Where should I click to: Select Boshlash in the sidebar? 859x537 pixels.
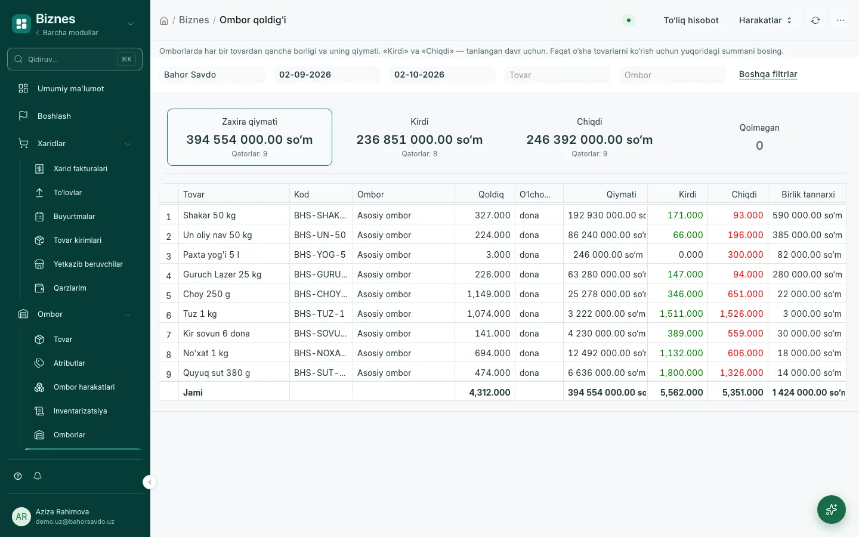point(75,116)
